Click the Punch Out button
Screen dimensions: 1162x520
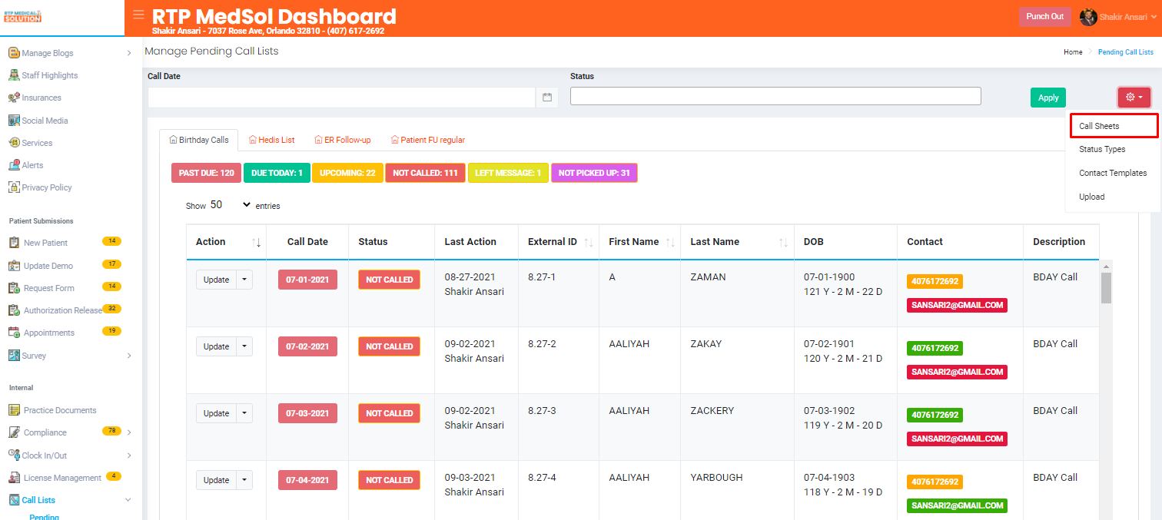point(1045,17)
